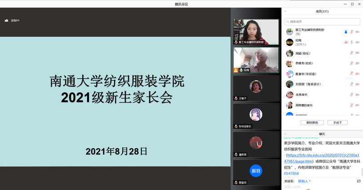Open the fzfz.ntu.edu.cn link in chat
The height and width of the screenshot is (190, 363).
coord(321,155)
